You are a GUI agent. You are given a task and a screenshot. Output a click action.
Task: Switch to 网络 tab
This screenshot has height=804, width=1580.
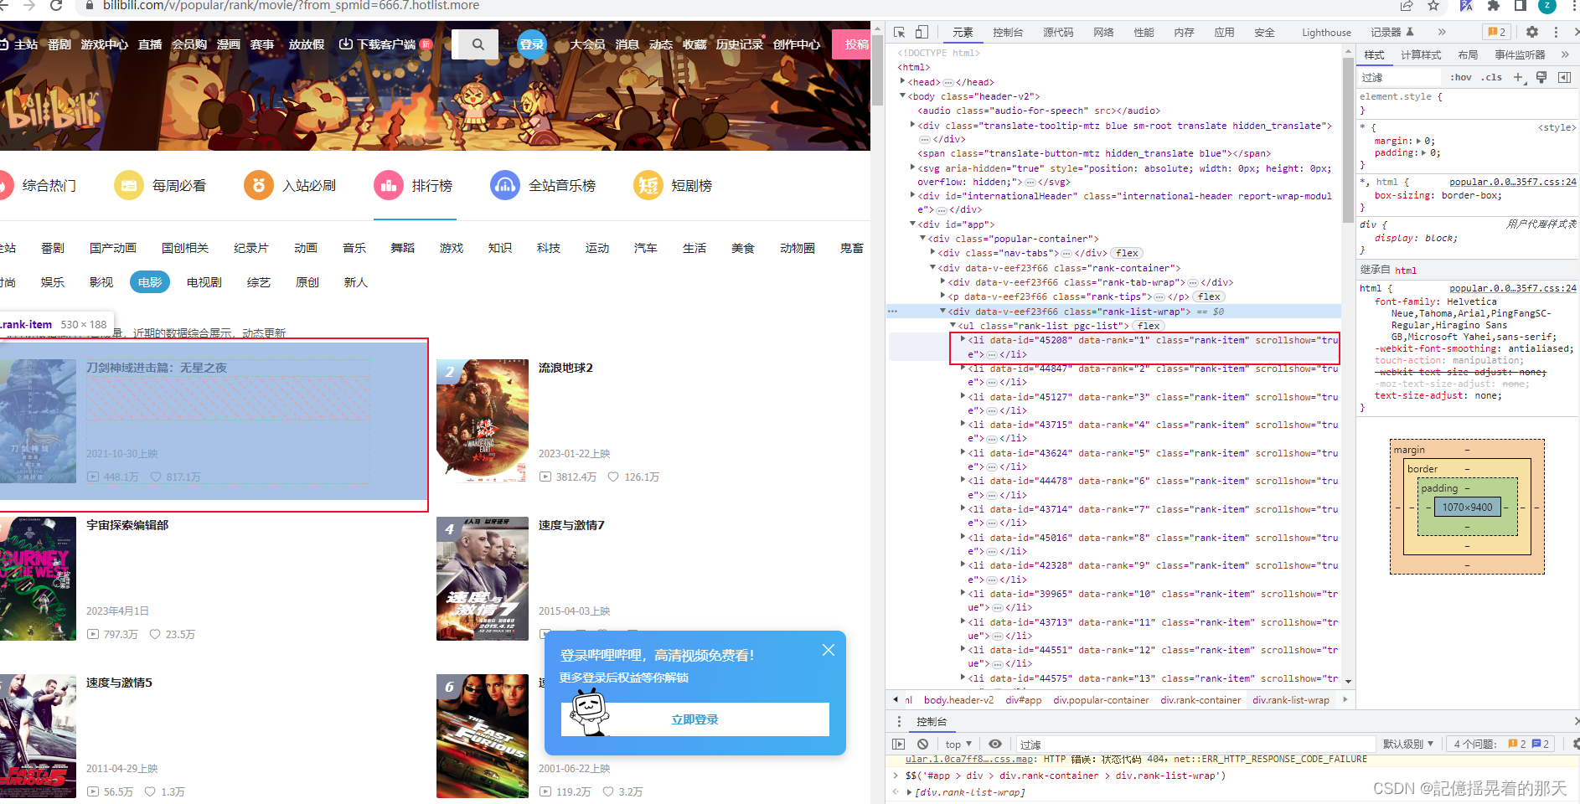click(x=1103, y=32)
